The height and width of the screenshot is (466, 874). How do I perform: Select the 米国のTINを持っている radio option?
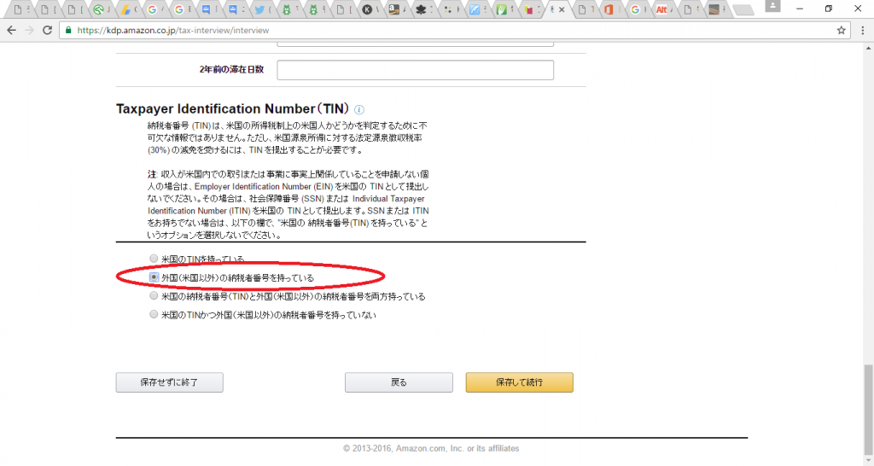pos(154,259)
